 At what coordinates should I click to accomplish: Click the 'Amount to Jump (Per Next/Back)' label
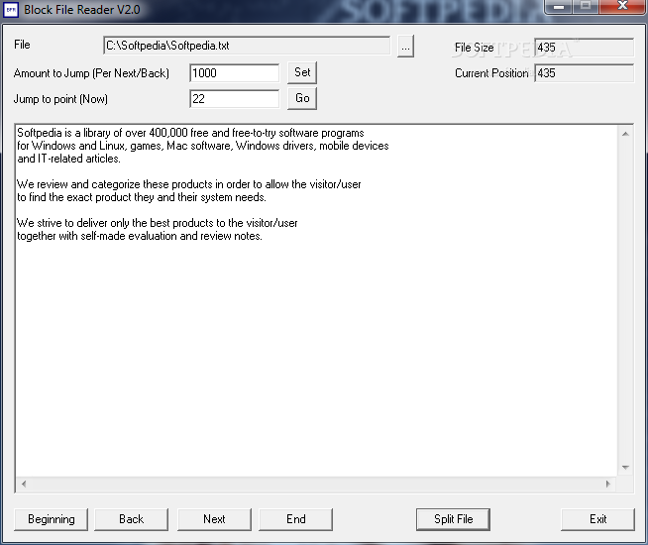91,73
